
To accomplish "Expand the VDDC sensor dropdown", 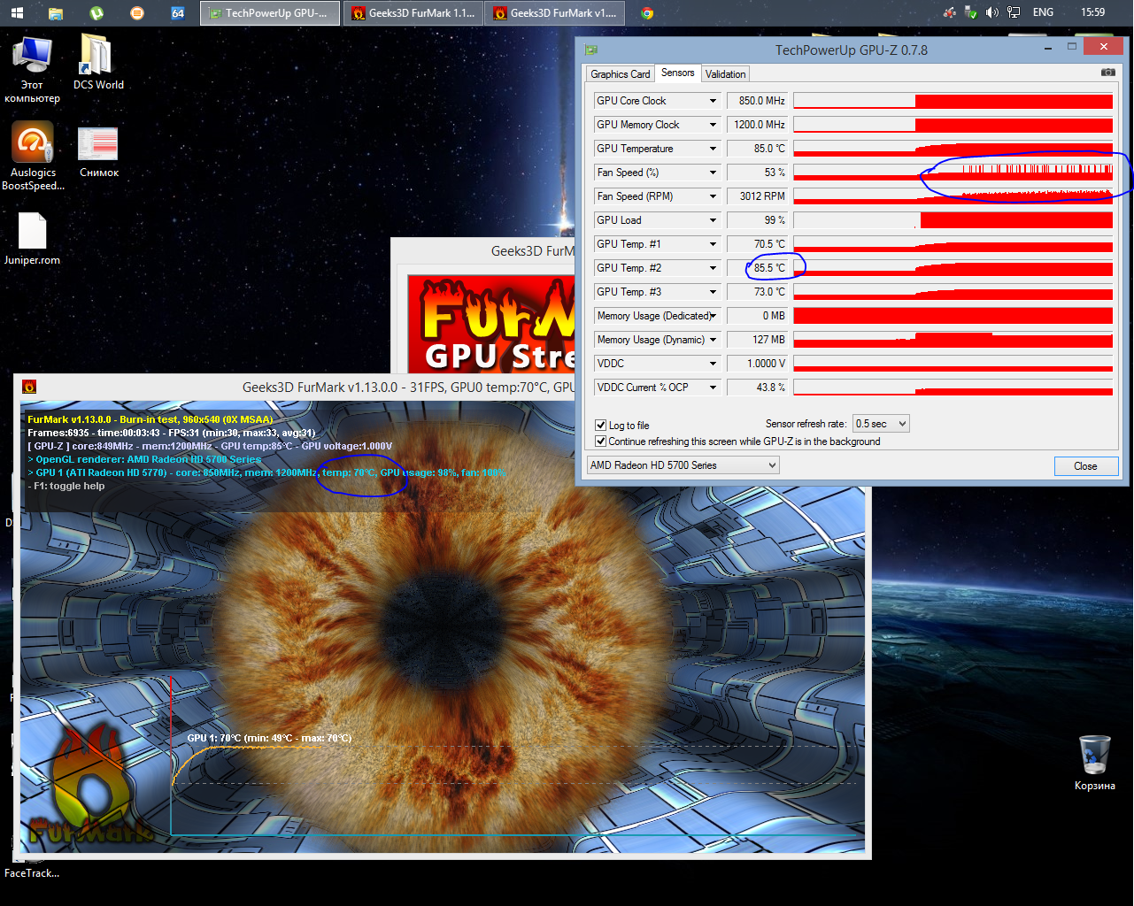I will [713, 364].
